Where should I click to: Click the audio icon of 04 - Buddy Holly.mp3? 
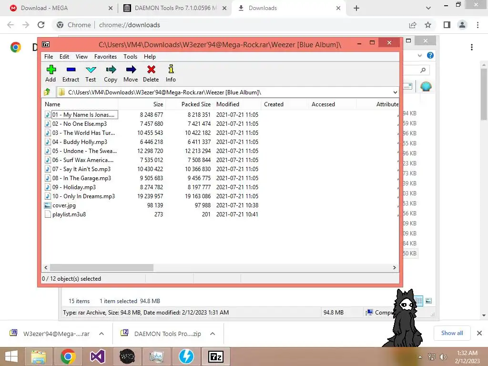pyautogui.click(x=48, y=142)
